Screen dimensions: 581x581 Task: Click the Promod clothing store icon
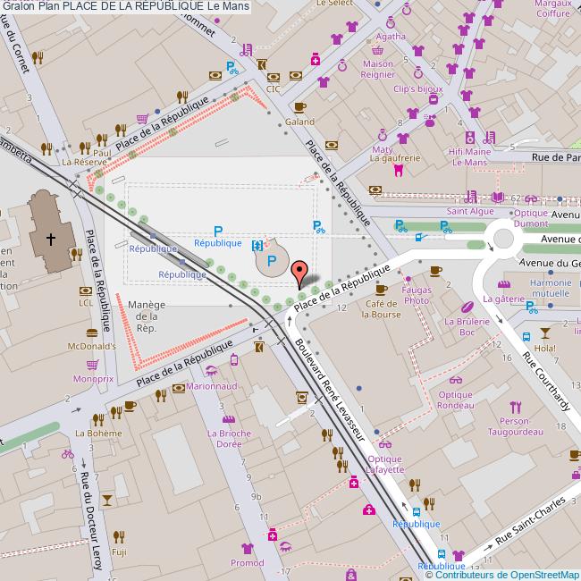tap(247, 547)
